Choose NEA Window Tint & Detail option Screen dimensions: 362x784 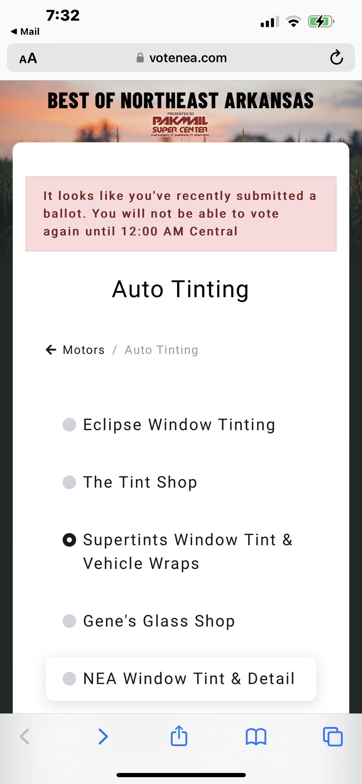(x=69, y=678)
